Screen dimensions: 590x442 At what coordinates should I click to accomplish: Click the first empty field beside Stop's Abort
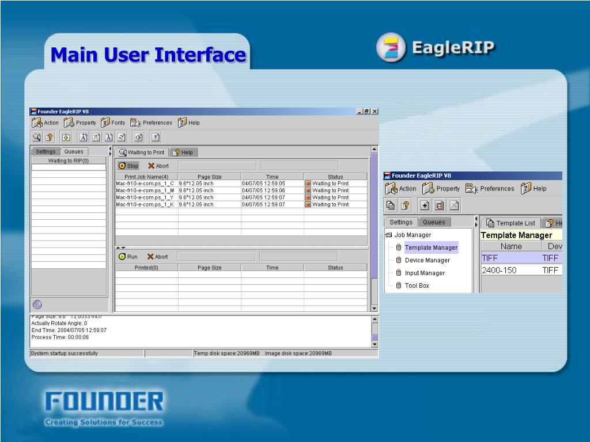click(x=217, y=165)
